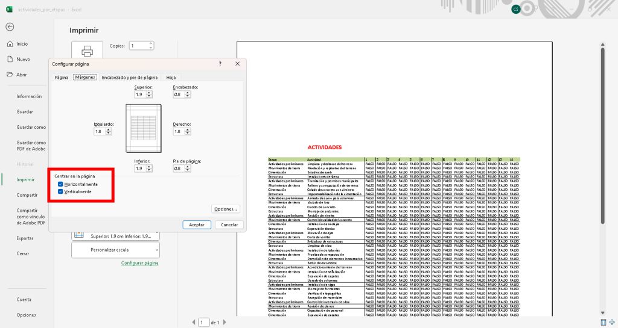This screenshot has height=328, width=618.
Task: Click the CS account avatar
Action: [515, 9]
